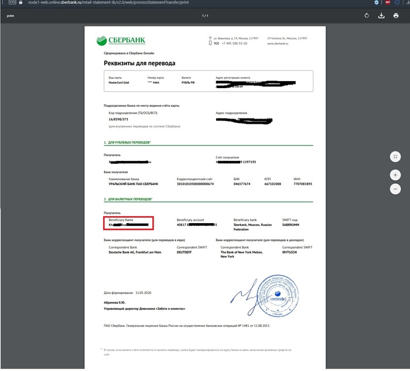Click the signer name 'Абрамова Е.Ю.'

tap(115, 302)
